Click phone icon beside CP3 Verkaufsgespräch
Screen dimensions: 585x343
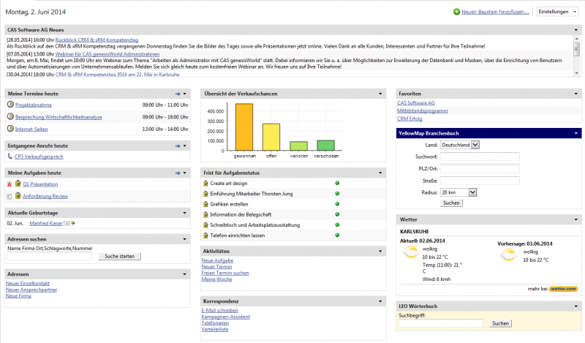pyautogui.click(x=10, y=156)
